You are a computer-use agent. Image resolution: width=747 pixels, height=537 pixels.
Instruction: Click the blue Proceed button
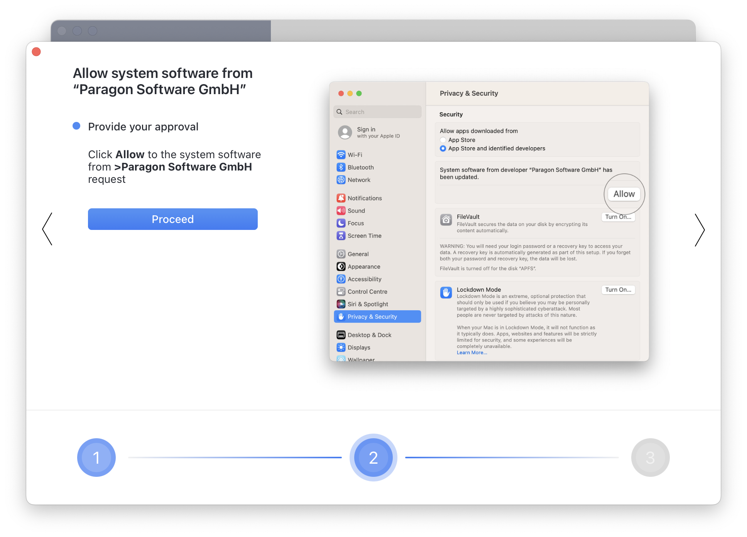pyautogui.click(x=172, y=219)
